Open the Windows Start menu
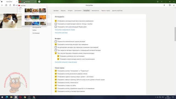176x99 pixels. click(x=2, y=97)
